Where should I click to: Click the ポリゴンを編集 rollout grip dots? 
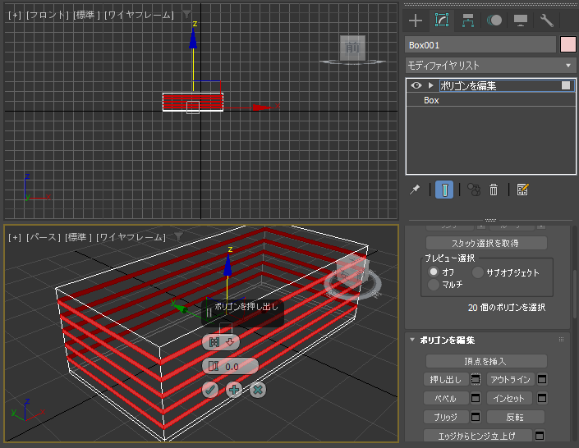click(561, 340)
